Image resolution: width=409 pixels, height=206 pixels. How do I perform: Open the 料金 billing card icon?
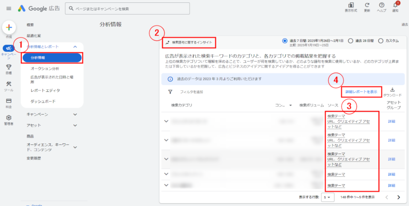click(x=9, y=101)
